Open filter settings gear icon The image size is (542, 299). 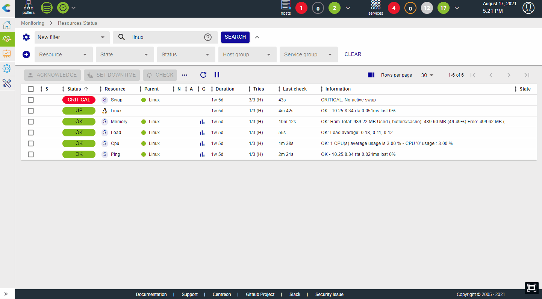tap(26, 37)
